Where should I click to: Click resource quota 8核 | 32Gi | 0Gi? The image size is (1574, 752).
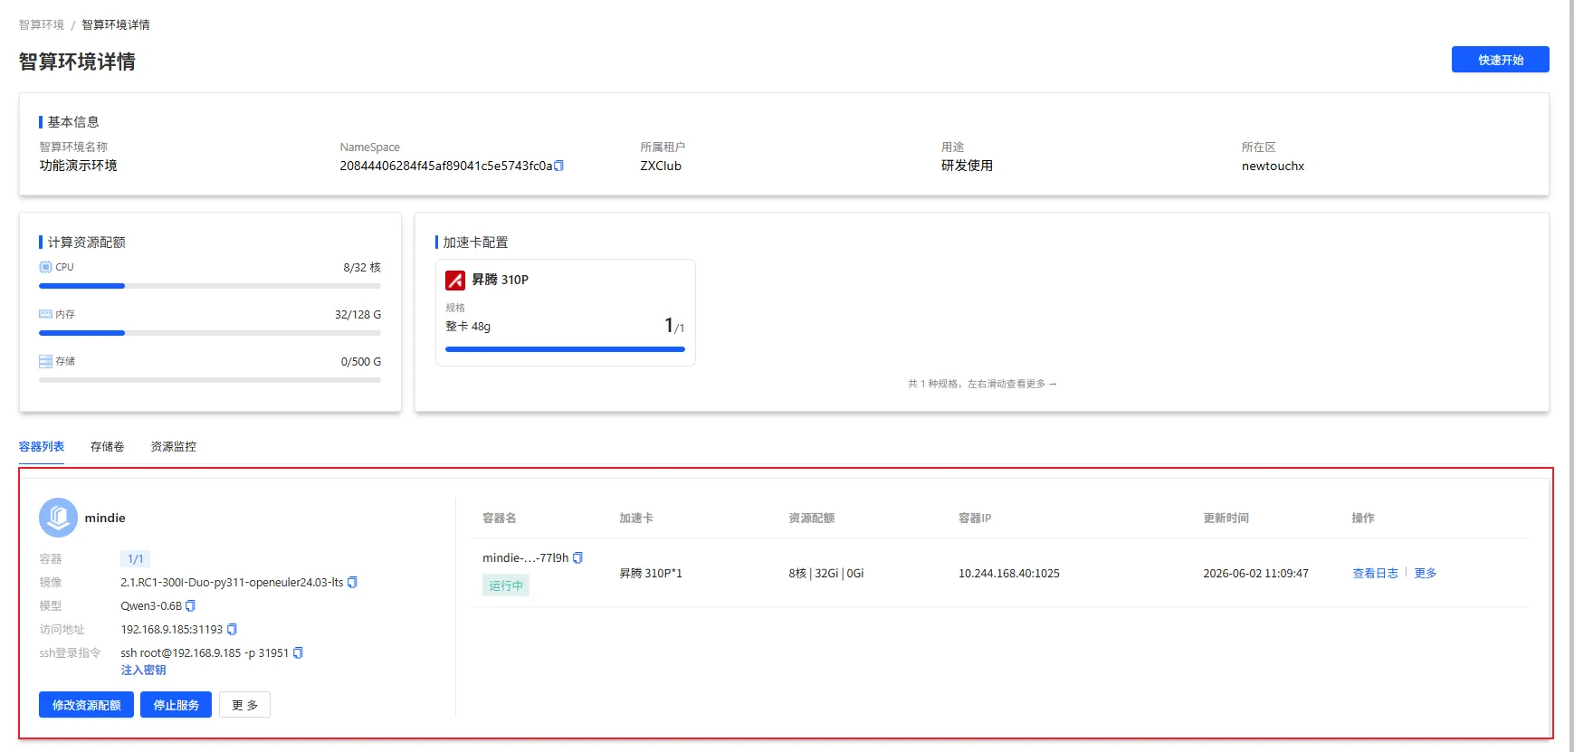[825, 573]
